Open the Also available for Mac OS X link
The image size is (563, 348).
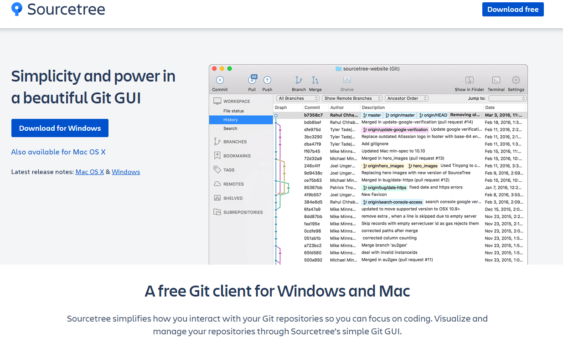(x=58, y=152)
